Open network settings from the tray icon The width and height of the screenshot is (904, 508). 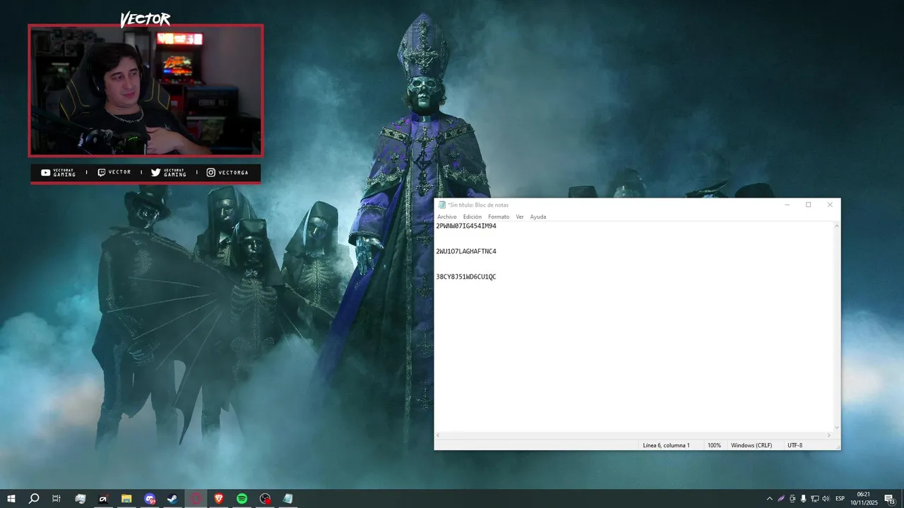tap(815, 499)
